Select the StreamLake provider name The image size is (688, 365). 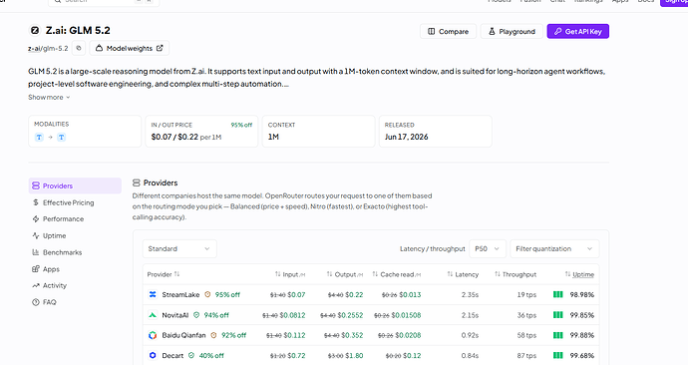pyautogui.click(x=180, y=295)
